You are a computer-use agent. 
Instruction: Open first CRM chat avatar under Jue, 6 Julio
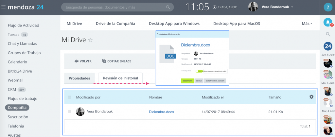click(328, 63)
